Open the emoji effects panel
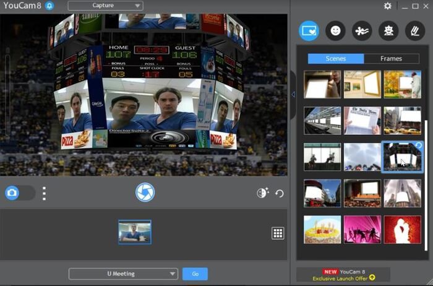 [335, 31]
